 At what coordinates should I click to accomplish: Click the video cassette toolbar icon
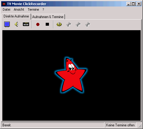pos(26,24)
